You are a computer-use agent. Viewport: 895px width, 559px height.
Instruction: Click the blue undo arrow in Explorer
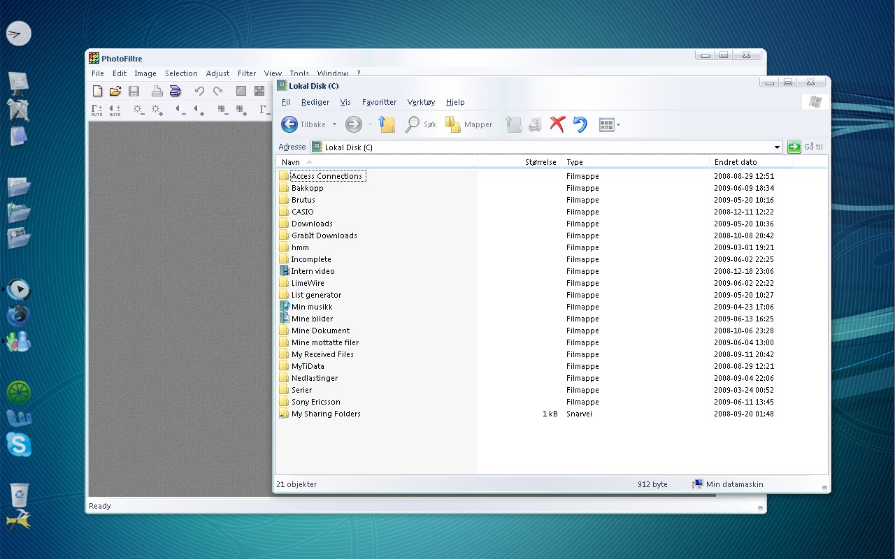[x=580, y=124]
